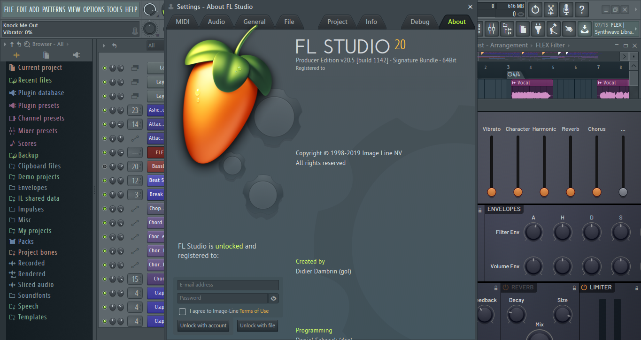
Task: Mute the Break channel green LED
Action: click(x=105, y=195)
